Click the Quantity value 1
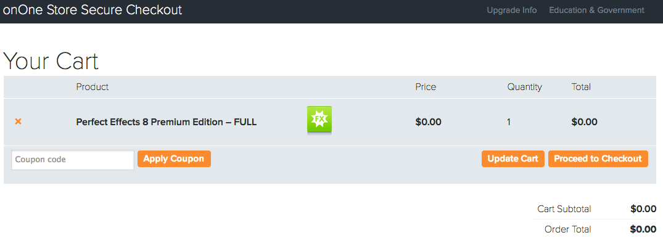Image resolution: width=663 pixels, height=243 pixels. coord(509,123)
